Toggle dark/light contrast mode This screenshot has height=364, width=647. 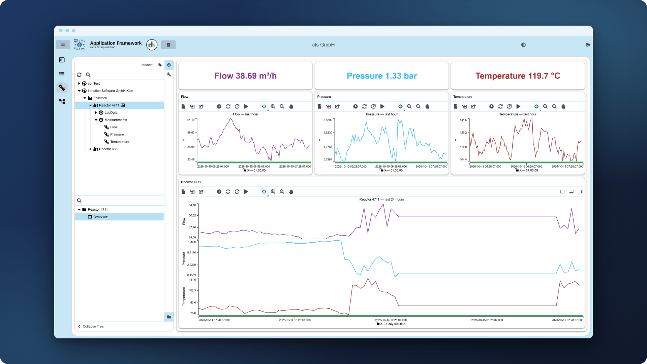click(523, 45)
